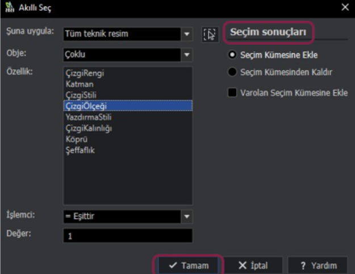Expand the Obje dropdown list
This screenshot has width=355, height=274.
pos(186,55)
